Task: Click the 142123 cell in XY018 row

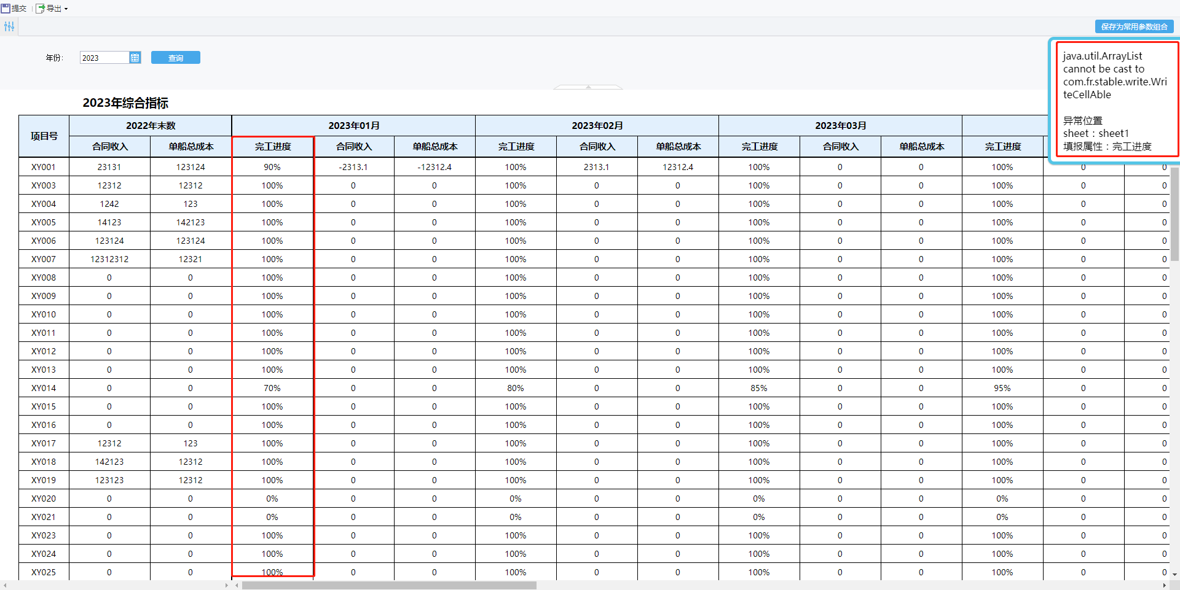Action: point(109,462)
